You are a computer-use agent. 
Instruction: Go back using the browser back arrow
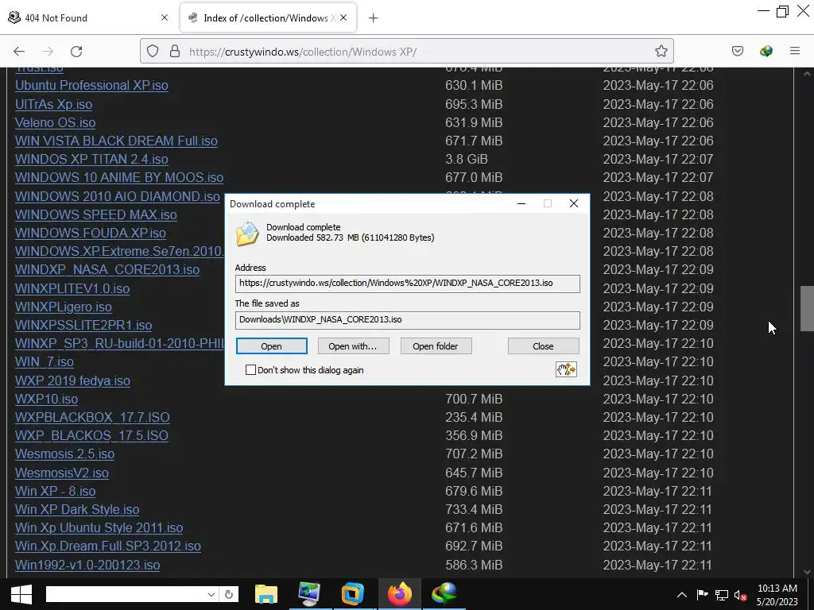coord(19,52)
